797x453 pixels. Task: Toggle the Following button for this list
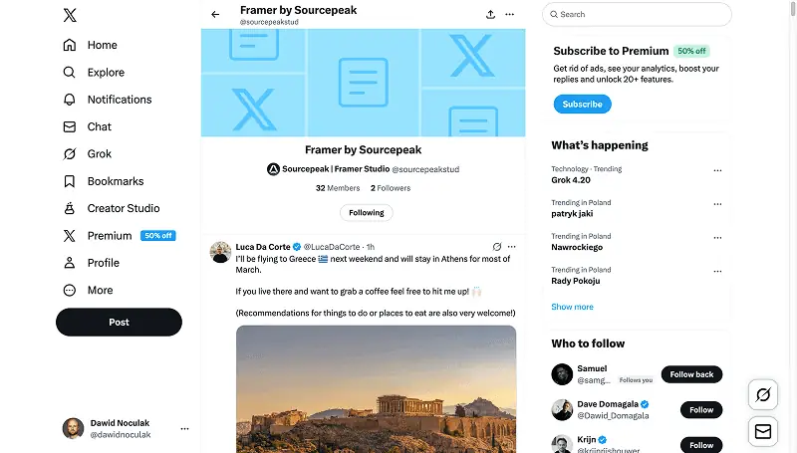(366, 213)
